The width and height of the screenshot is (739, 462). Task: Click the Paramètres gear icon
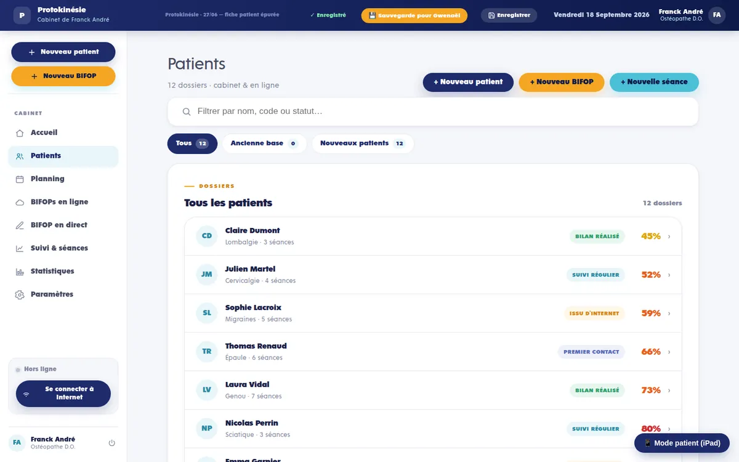pyautogui.click(x=20, y=294)
